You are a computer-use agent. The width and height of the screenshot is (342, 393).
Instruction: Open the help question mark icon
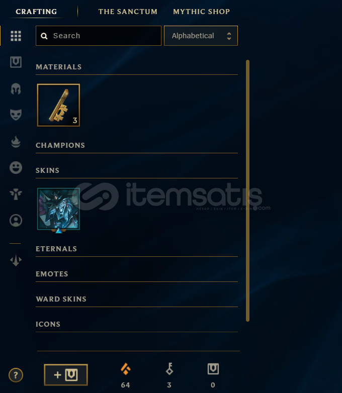(x=16, y=375)
